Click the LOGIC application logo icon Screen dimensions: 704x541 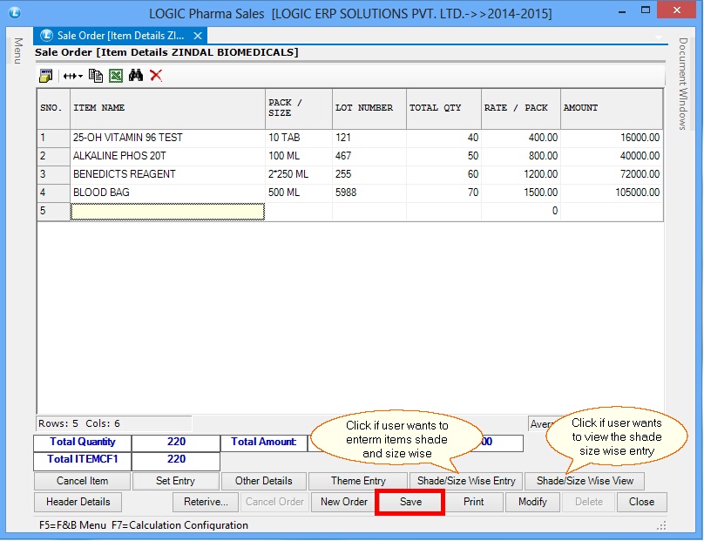[x=15, y=12]
